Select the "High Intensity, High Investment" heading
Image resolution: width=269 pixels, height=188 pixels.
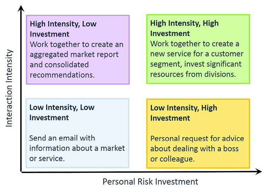click(184, 28)
